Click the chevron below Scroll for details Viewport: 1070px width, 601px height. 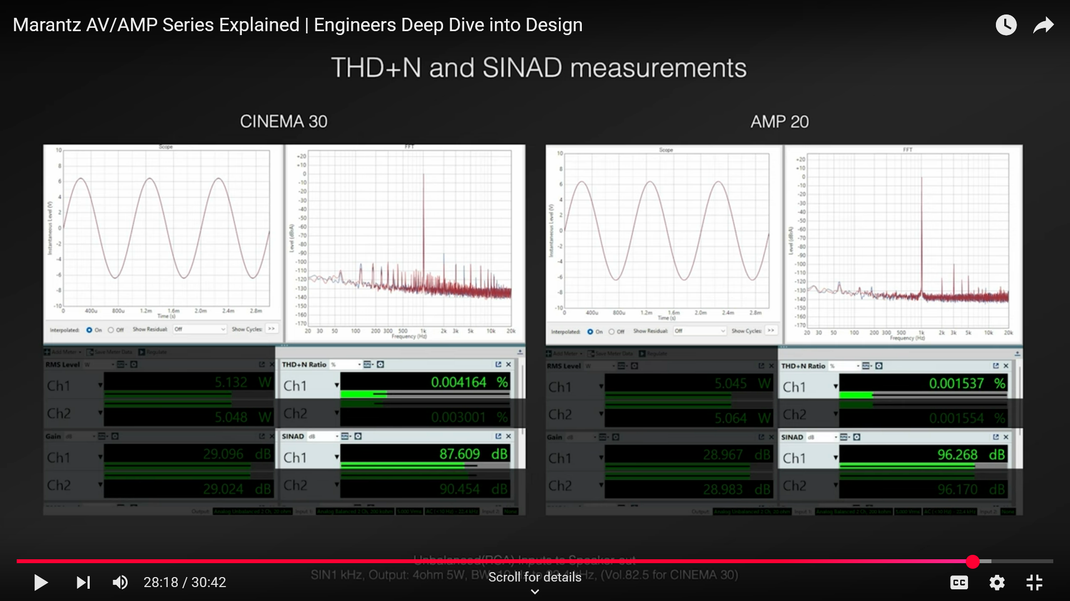tap(534, 592)
